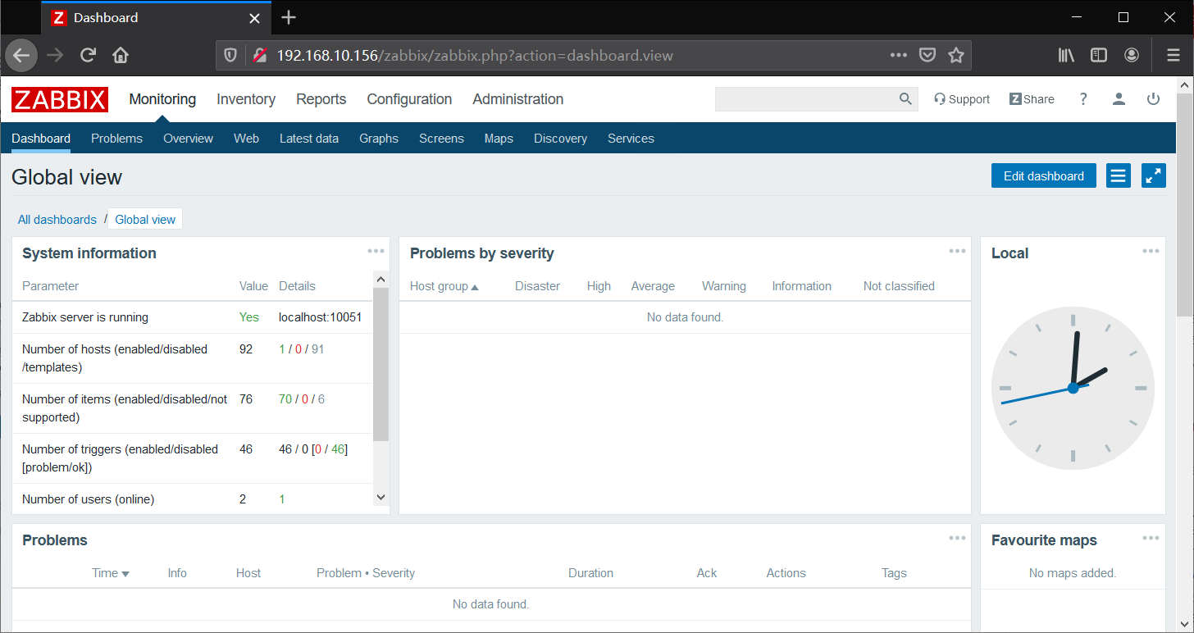Click 'Number of users (online)' row
The height and width of the screenshot is (633, 1194).
click(193, 499)
